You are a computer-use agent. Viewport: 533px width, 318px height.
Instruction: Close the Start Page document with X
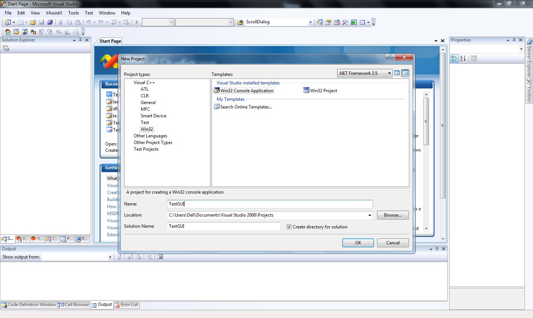click(443, 41)
